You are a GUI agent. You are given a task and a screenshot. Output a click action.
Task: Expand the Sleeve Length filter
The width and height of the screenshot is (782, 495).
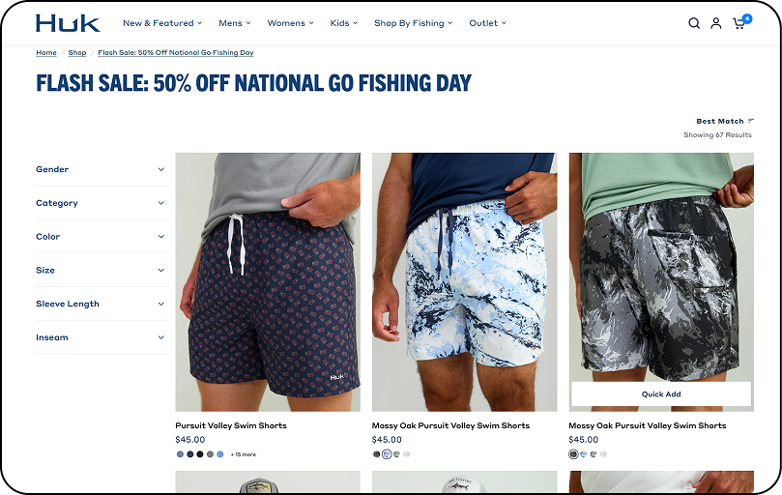101,304
